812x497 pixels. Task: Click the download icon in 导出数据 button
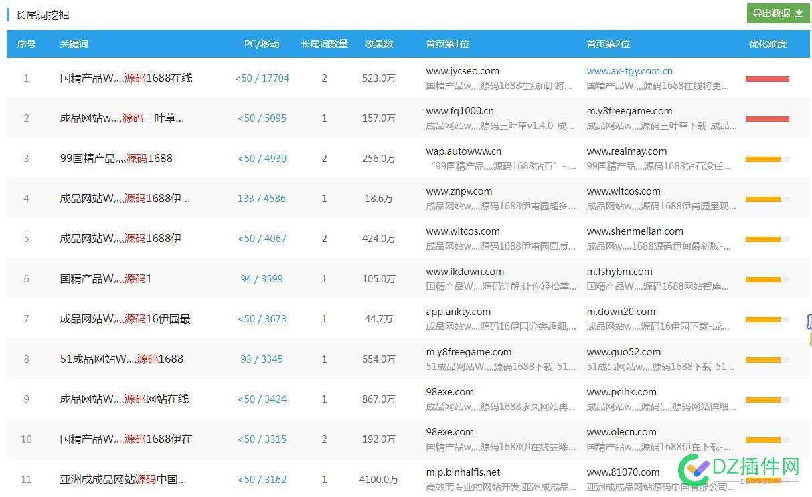pos(799,13)
